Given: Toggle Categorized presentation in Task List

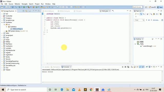Looking at the screenshot, I should 141,14.
